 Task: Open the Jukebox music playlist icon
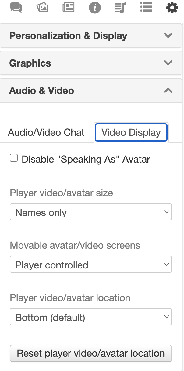pyautogui.click(x=120, y=7)
